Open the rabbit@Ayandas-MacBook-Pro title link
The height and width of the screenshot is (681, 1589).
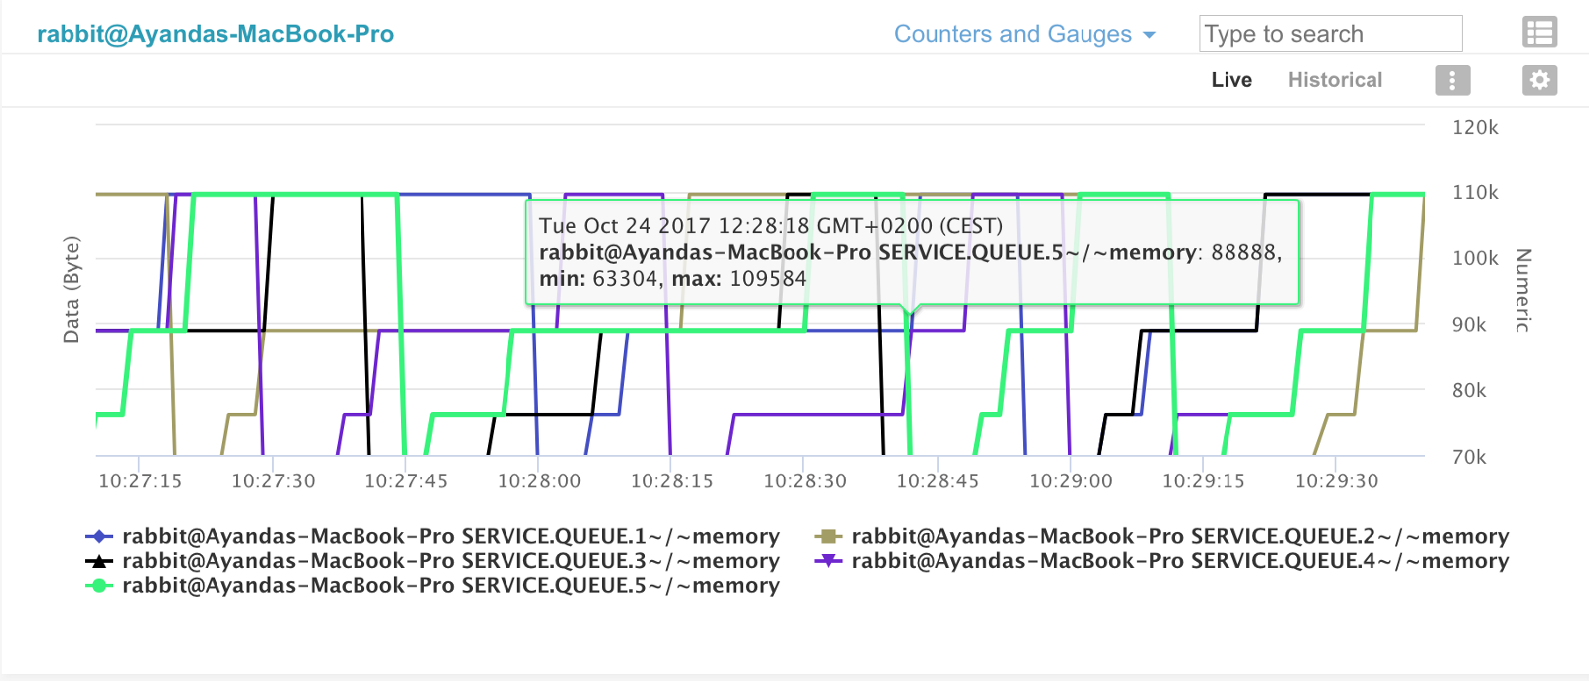pos(216,34)
